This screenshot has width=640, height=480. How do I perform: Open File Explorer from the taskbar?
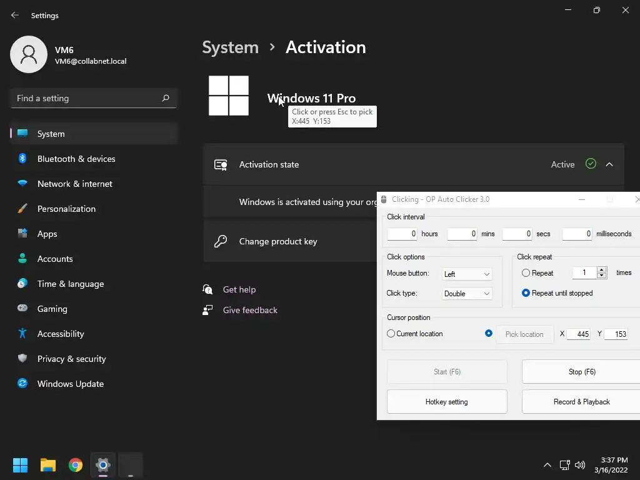point(47,465)
